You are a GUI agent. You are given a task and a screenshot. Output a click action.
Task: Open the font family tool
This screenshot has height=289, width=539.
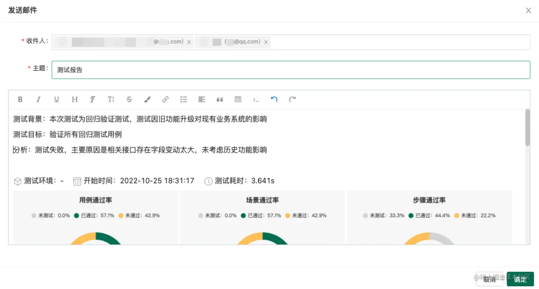click(93, 100)
